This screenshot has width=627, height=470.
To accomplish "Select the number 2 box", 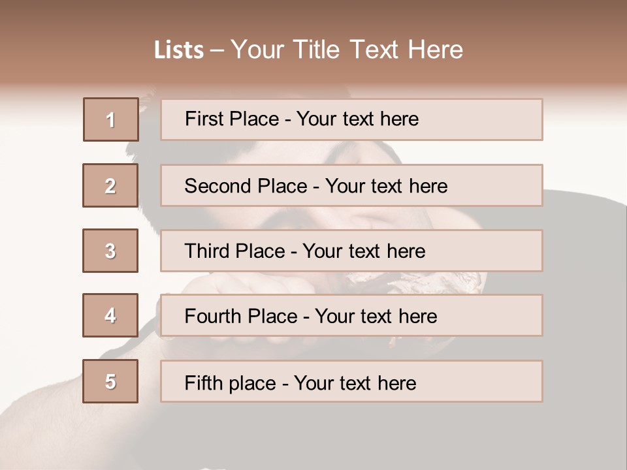I will click(110, 185).
